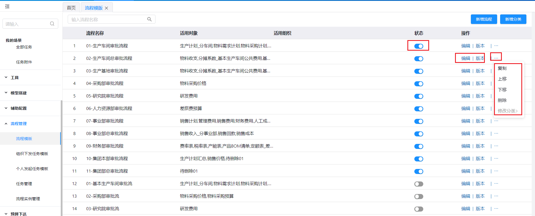Click the ellipsis for 10-集团本部审批流程
This screenshot has height=216, width=535.
pos(496,158)
